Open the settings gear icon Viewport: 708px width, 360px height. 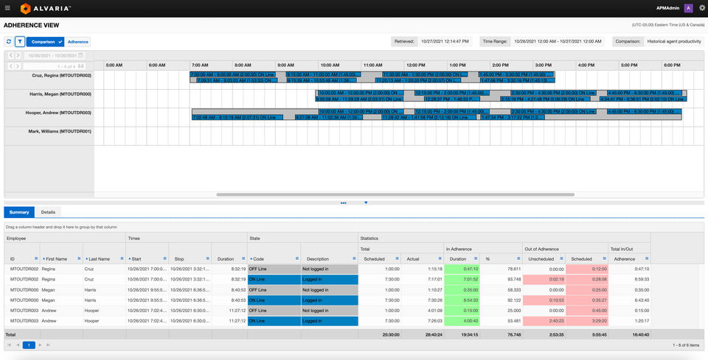pos(702,8)
